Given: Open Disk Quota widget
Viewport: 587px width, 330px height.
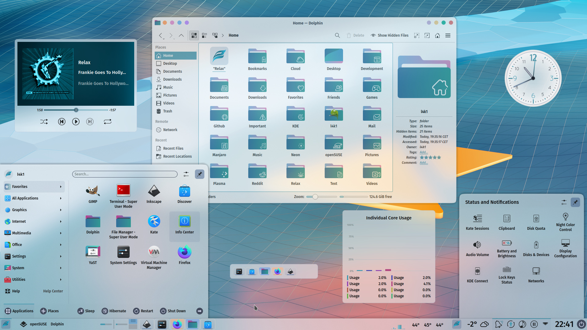Looking at the screenshot, I should 536,222.
